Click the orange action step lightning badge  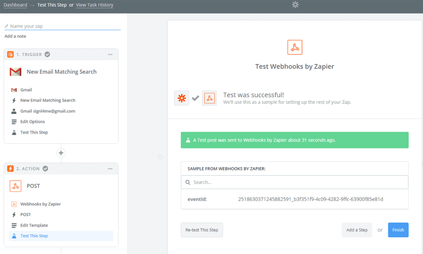[10, 169]
